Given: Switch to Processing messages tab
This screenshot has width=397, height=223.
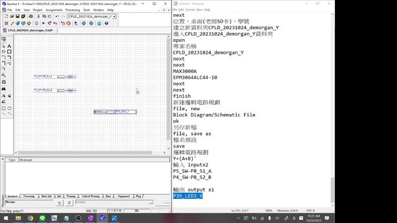Looking at the screenshot, I should (x=29, y=196).
